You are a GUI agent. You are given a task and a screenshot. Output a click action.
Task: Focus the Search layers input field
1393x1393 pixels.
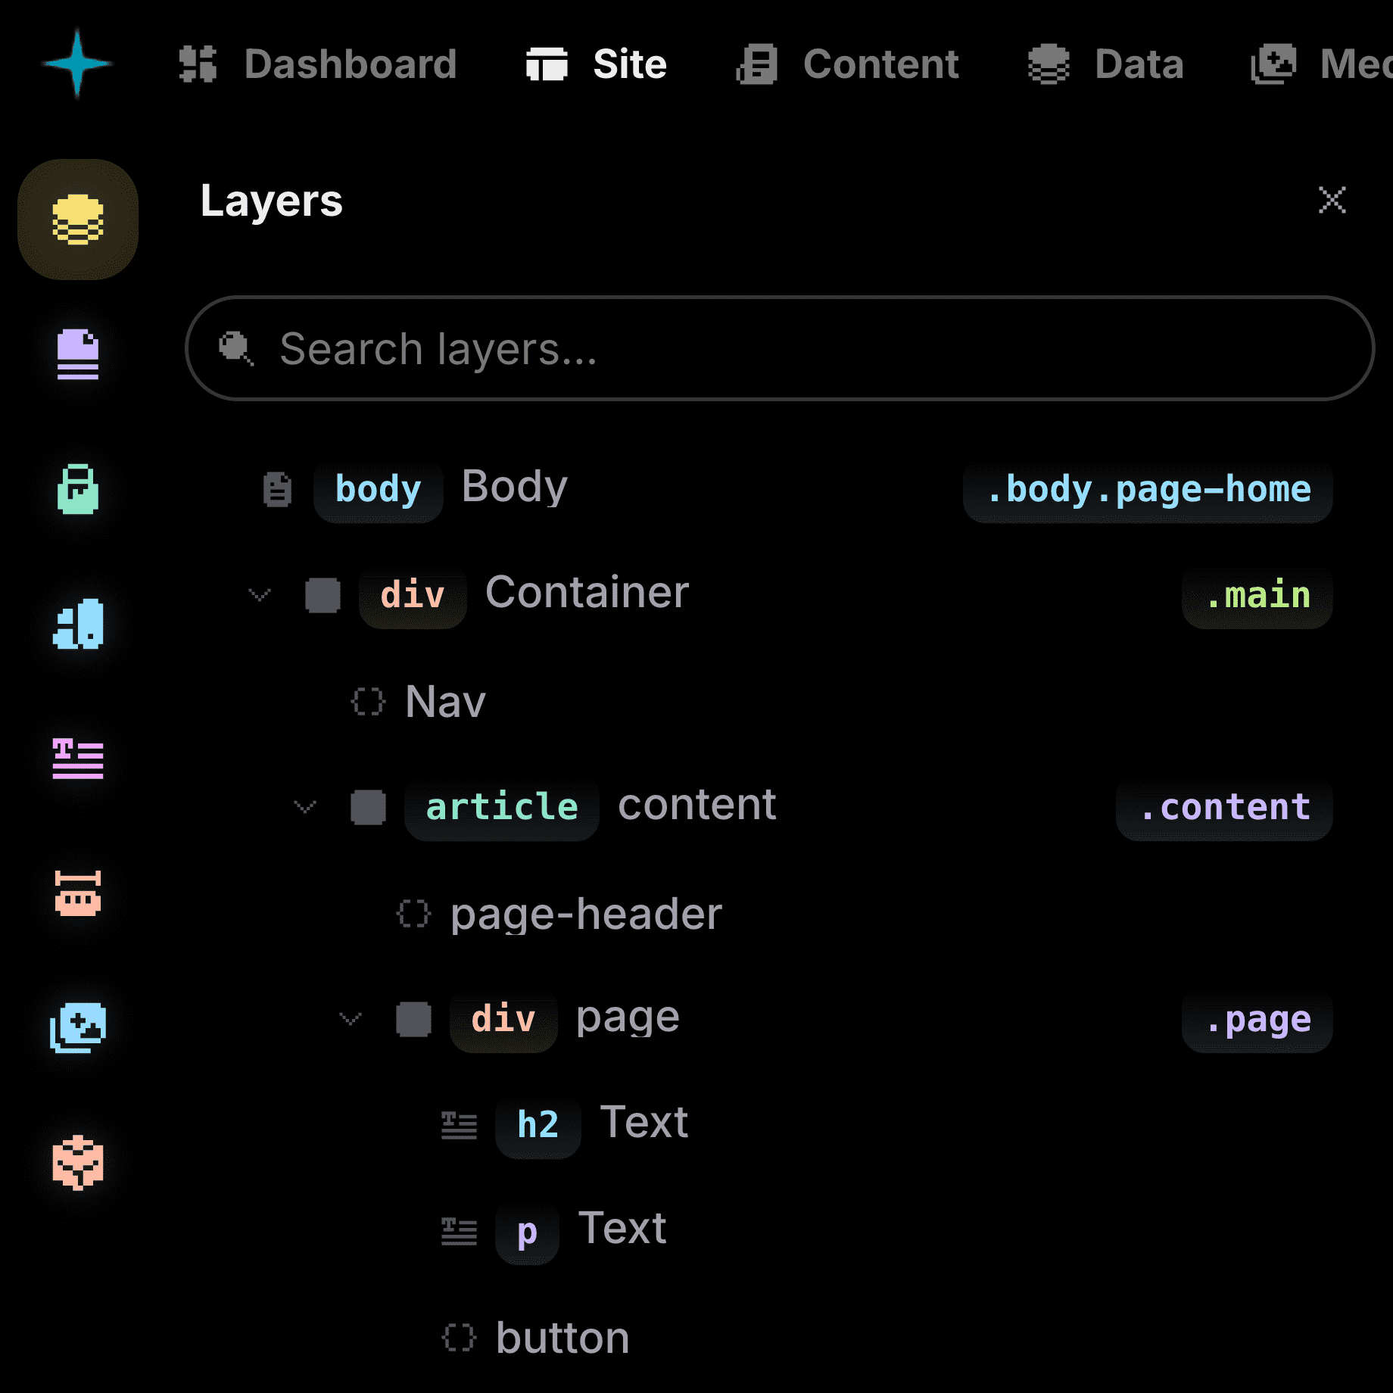click(780, 348)
